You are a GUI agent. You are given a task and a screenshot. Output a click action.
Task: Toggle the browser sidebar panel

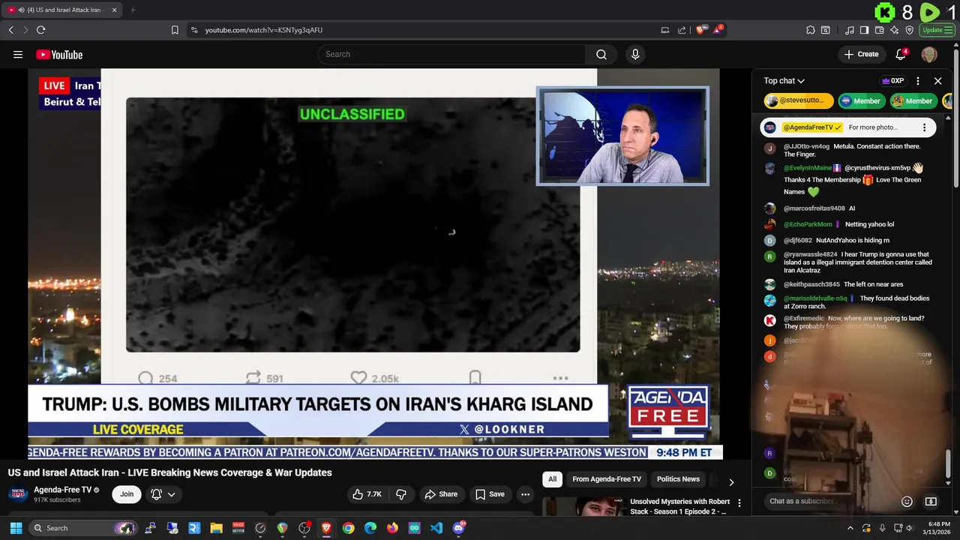pos(864,30)
